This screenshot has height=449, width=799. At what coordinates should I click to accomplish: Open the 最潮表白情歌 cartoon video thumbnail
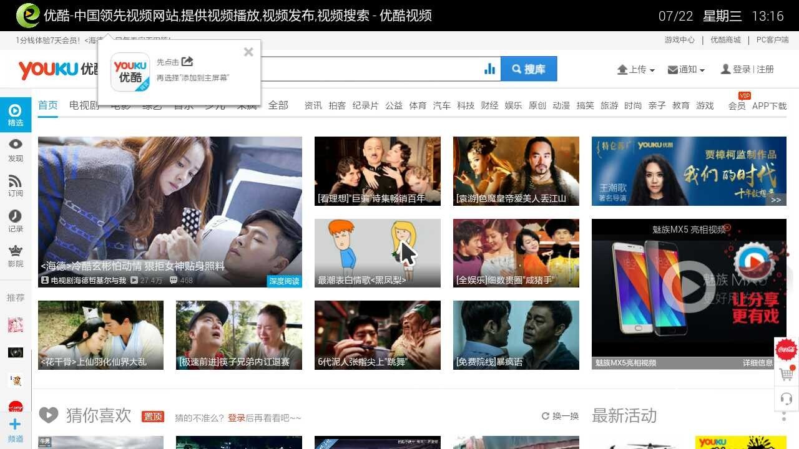[378, 253]
